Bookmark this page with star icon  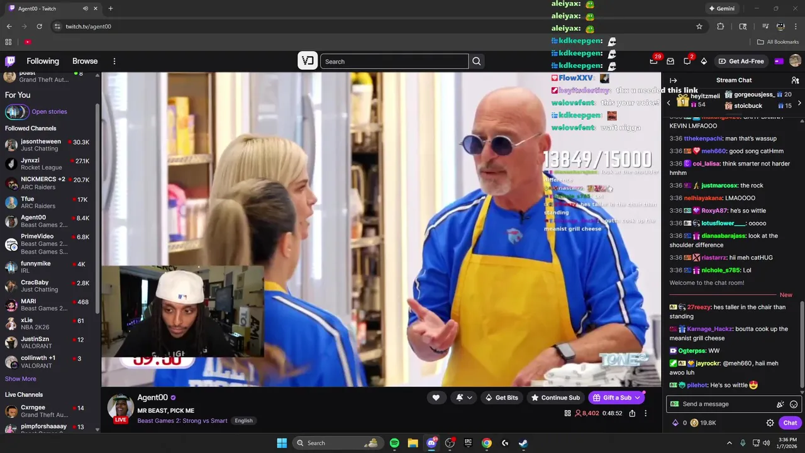point(699,26)
